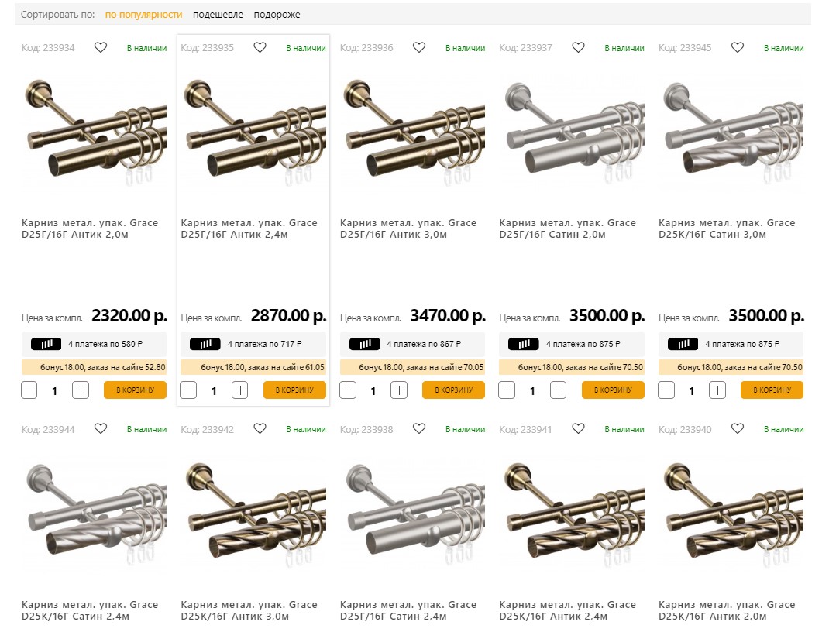
Task: Increase quantity for the 2320.00 р. cornice
Action: 81,390
